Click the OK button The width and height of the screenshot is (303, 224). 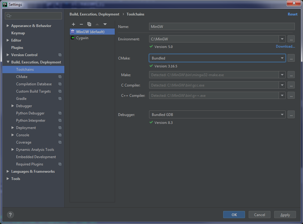[x=234, y=215]
